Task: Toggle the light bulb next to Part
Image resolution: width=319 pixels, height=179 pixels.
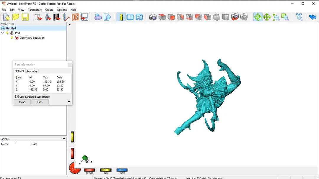Action: (7, 33)
